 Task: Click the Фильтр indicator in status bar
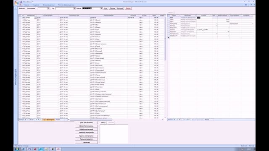[x=251, y=146]
